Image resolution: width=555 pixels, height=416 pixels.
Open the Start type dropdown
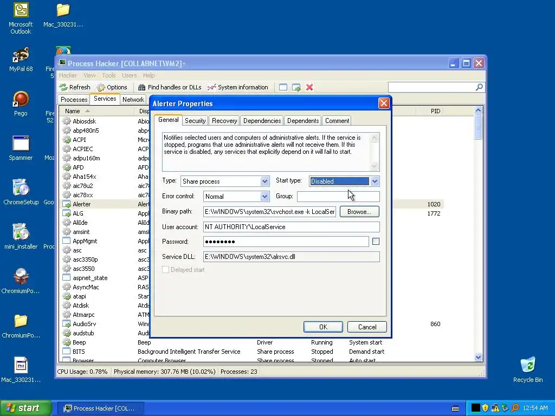point(375,181)
